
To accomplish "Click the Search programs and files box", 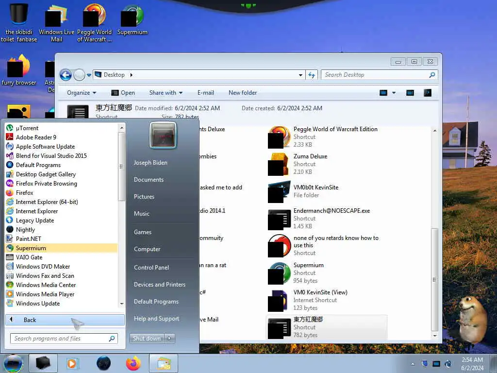I will pos(64,339).
